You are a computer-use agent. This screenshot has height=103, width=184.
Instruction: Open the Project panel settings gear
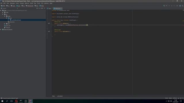(42, 8)
